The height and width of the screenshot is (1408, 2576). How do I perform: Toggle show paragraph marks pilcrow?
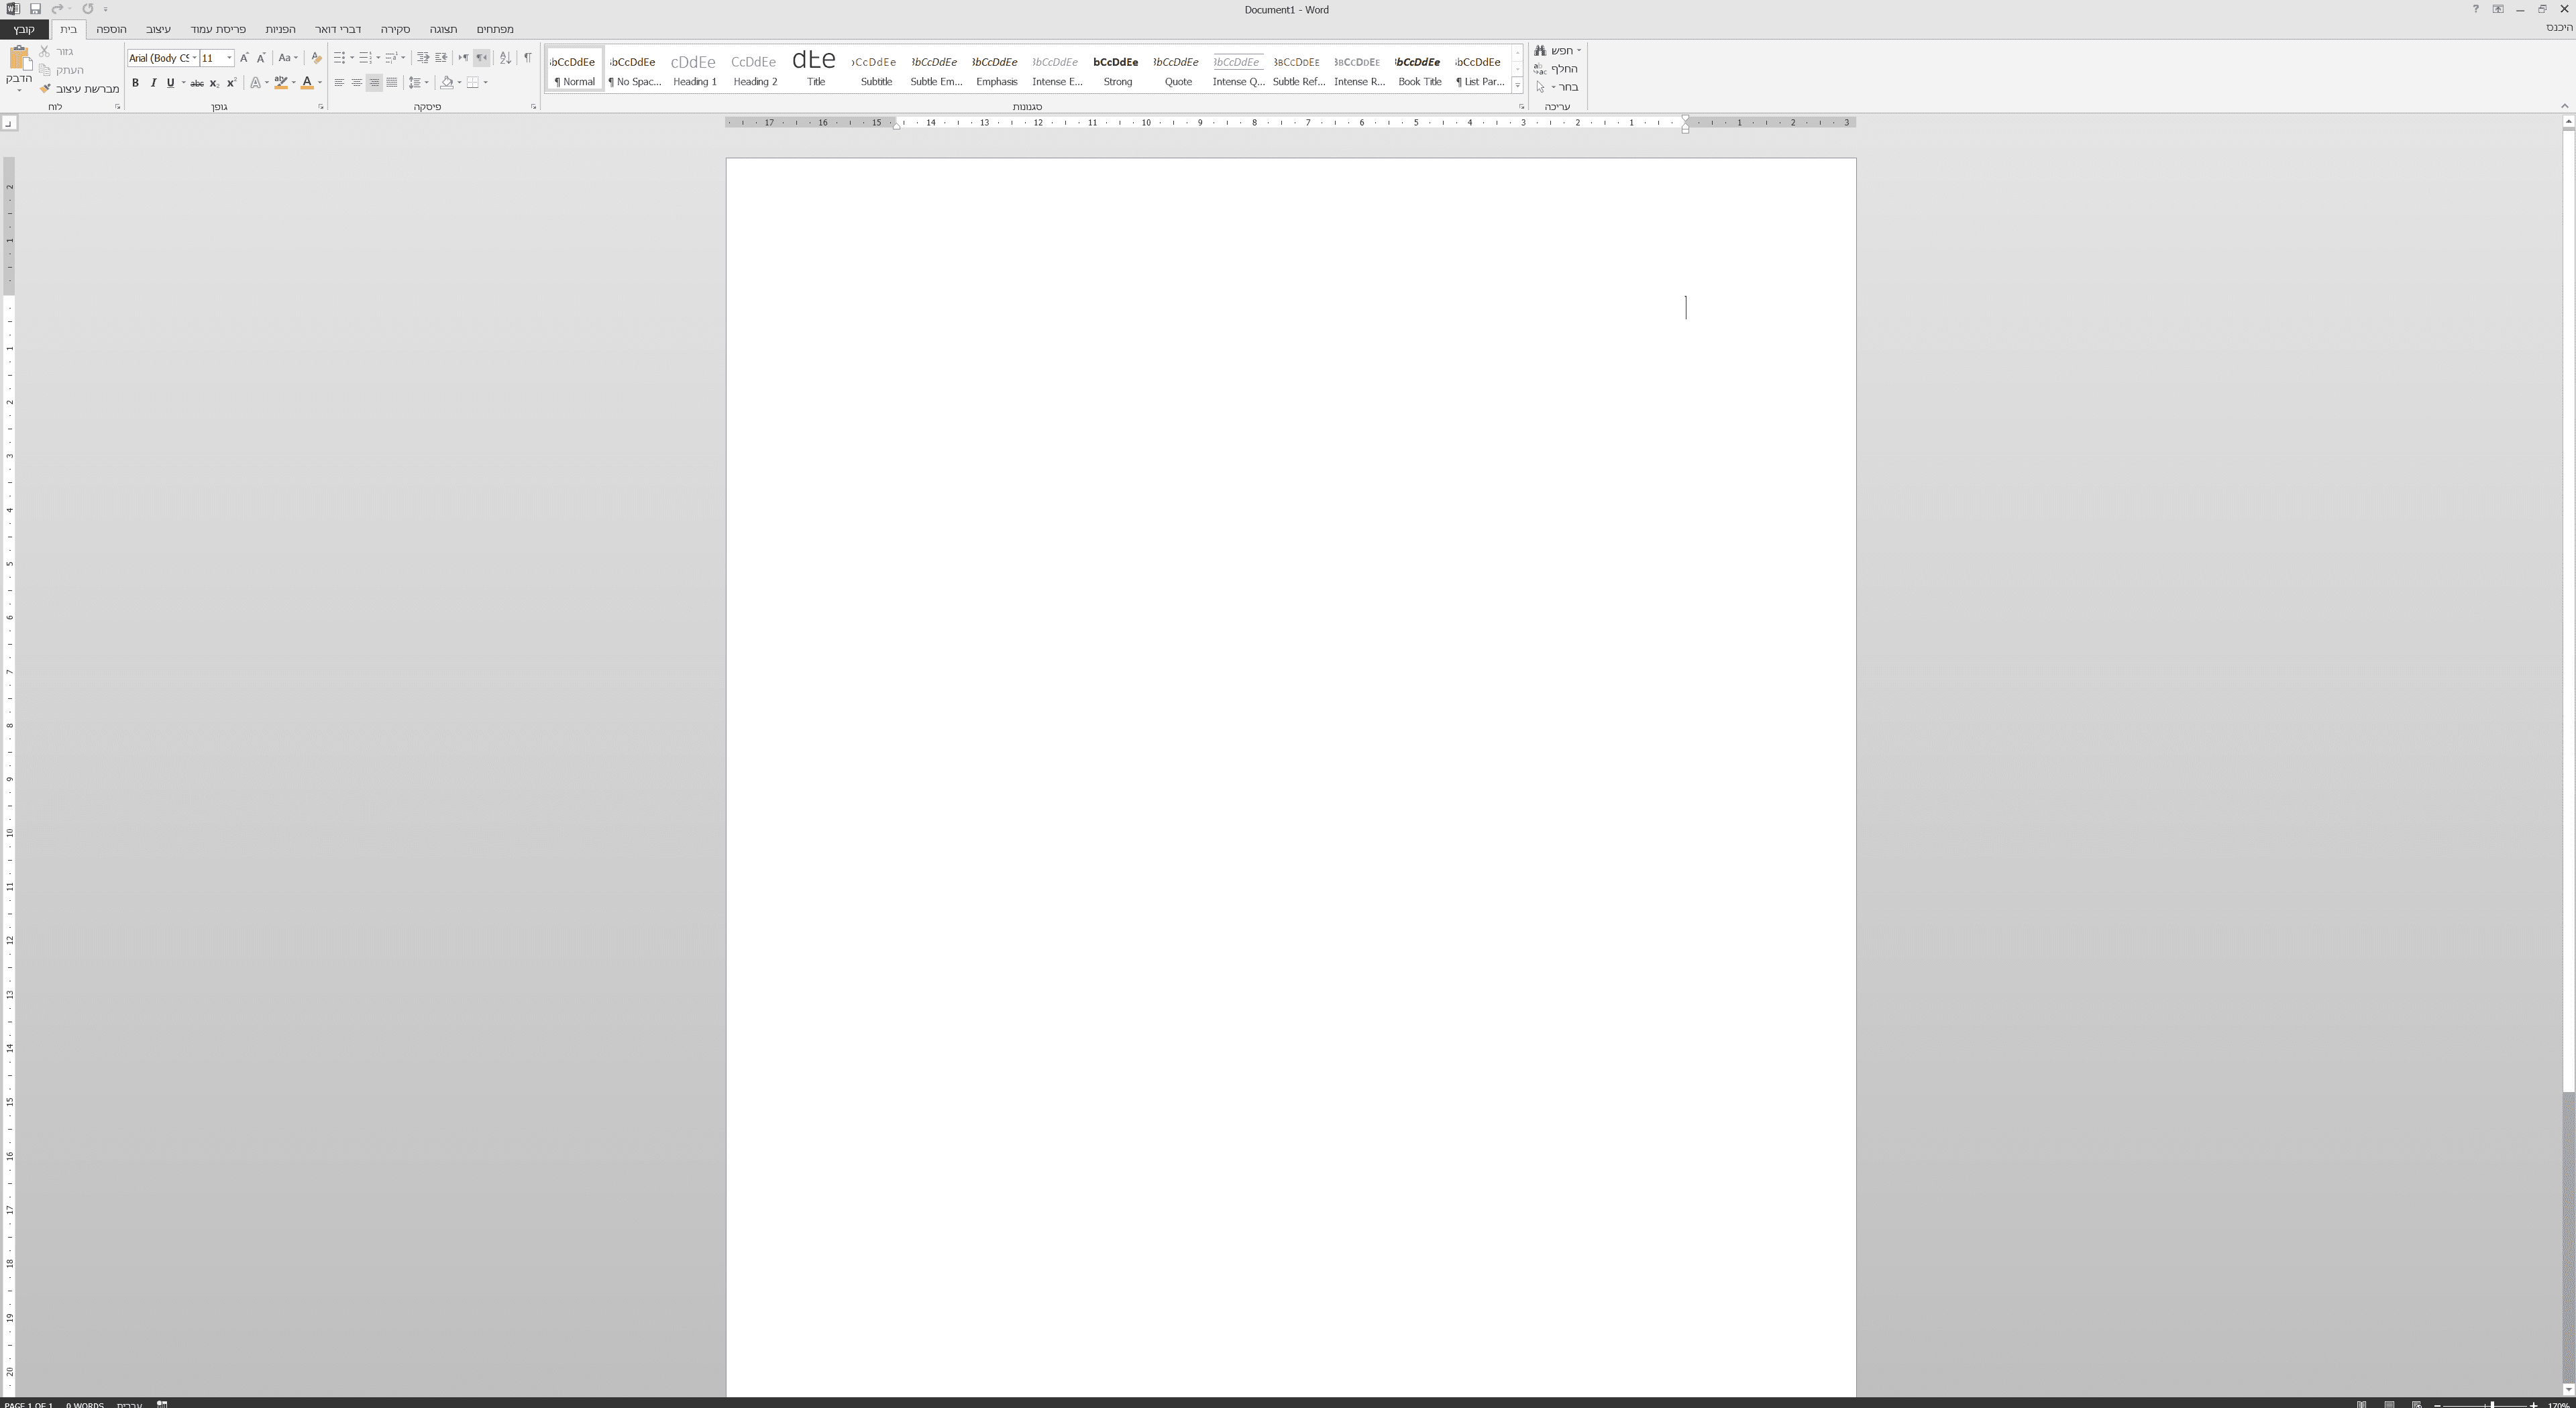(528, 58)
